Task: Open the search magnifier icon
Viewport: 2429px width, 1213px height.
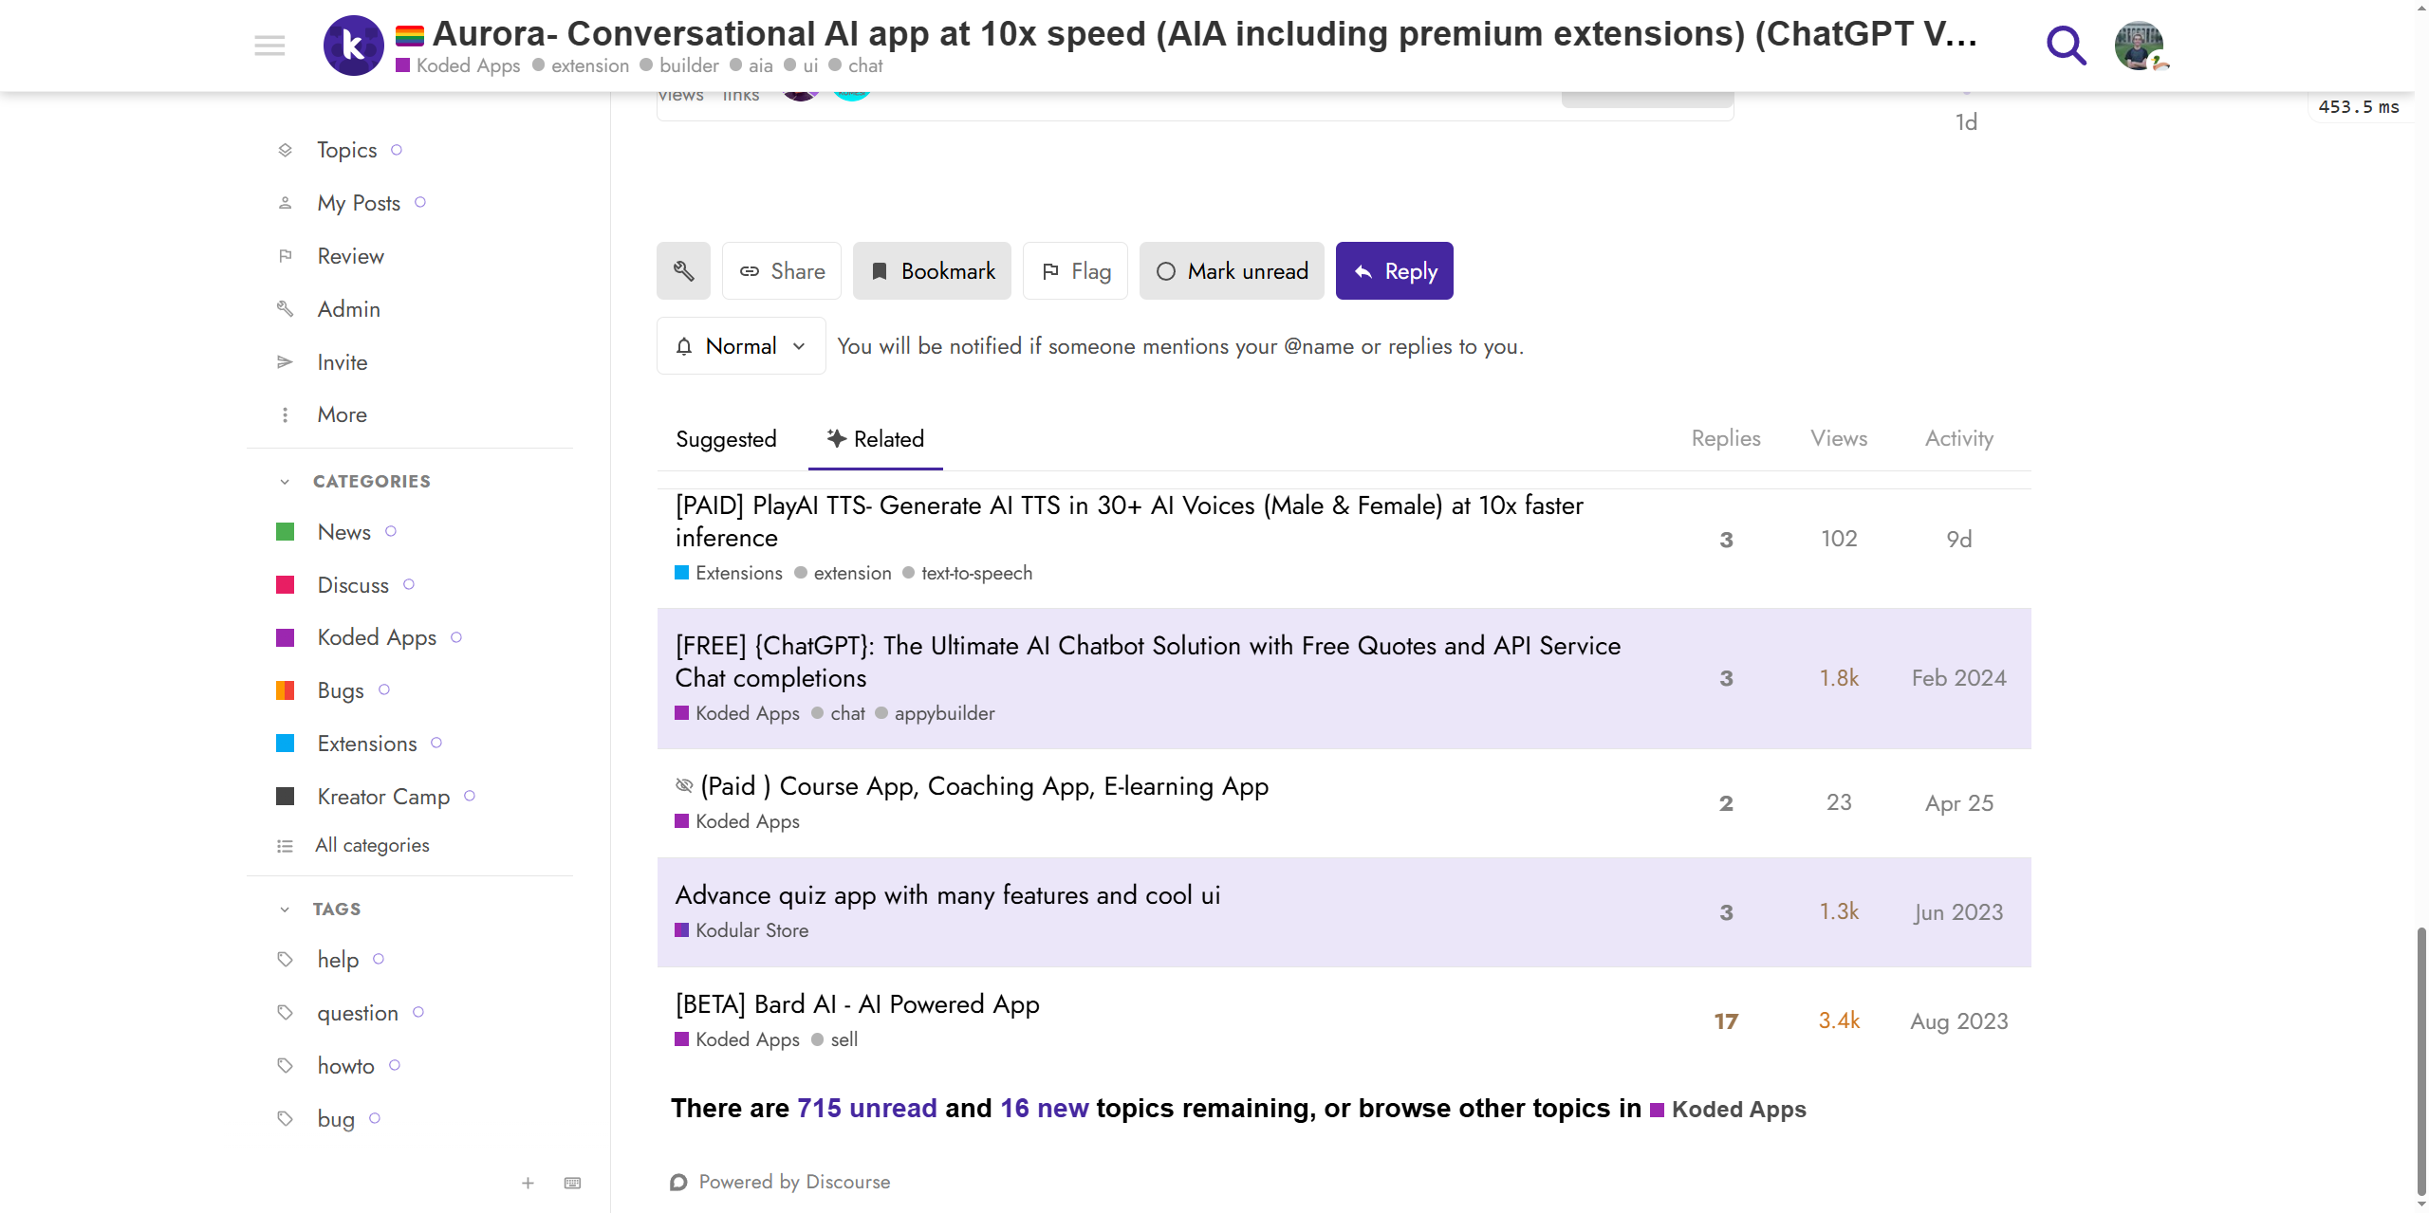Action: pos(2066,46)
